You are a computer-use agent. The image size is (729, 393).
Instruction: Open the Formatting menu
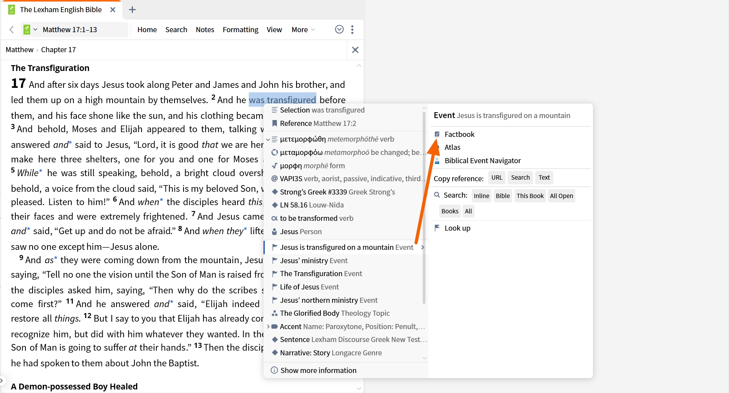(x=240, y=29)
